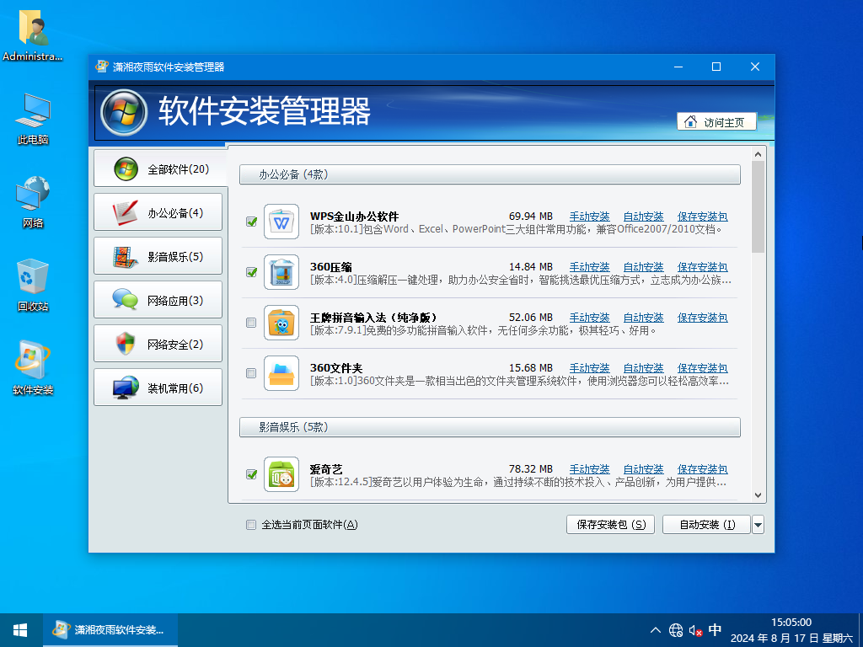Screen dimensions: 863x647
Task: Select the 此电脑 desktop icon
Action: [x=33, y=119]
